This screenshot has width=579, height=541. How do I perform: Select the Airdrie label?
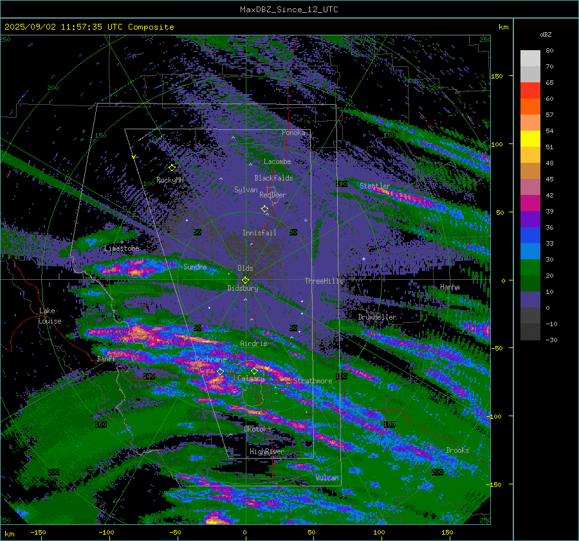[253, 344]
